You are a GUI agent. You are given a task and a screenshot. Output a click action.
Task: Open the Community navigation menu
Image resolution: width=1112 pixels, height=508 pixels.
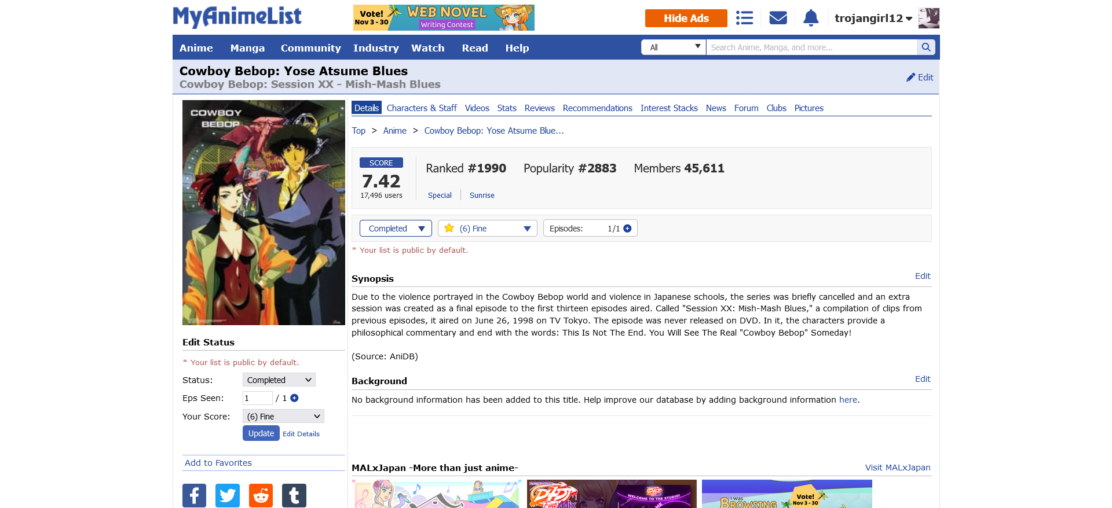click(x=310, y=48)
